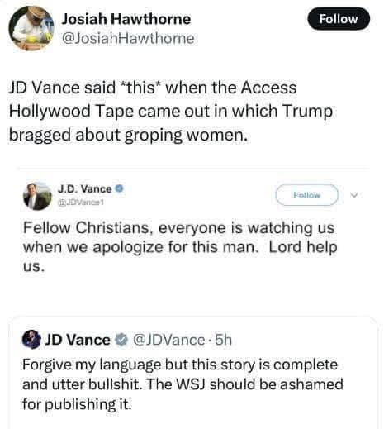Screen dimensions: 384x429
Task: Open the J.D. Vance embedded avatar
Action: [37, 196]
